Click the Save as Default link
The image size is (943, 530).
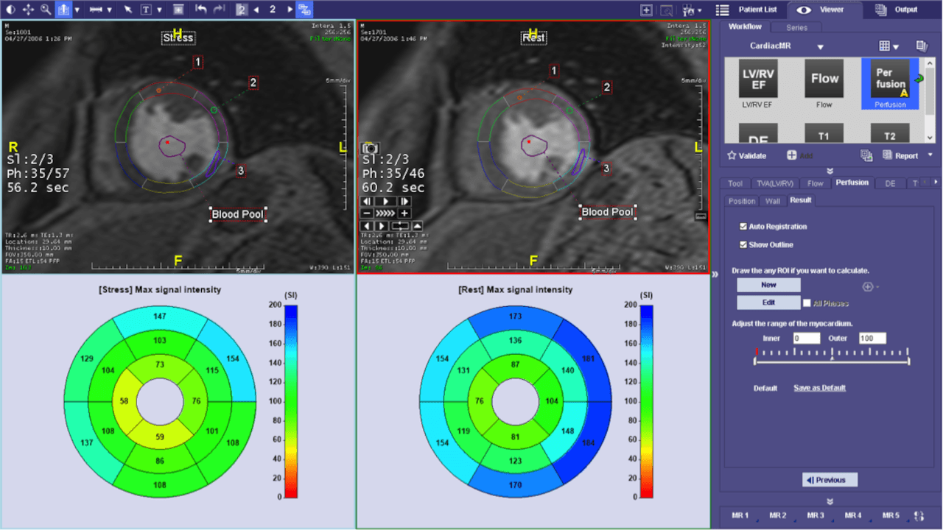point(819,388)
